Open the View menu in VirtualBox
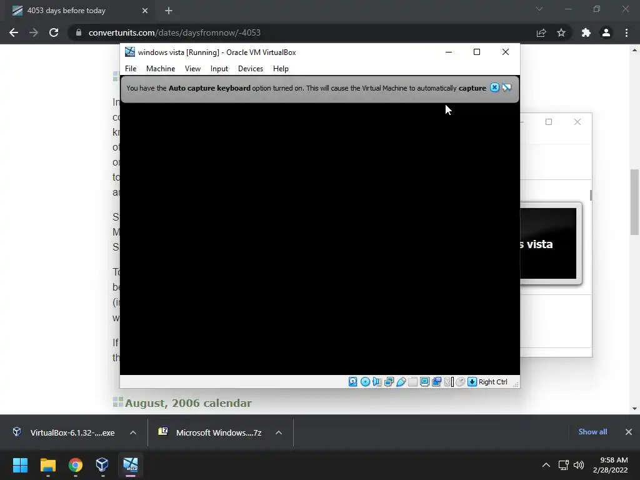The image size is (640, 480). tap(192, 69)
